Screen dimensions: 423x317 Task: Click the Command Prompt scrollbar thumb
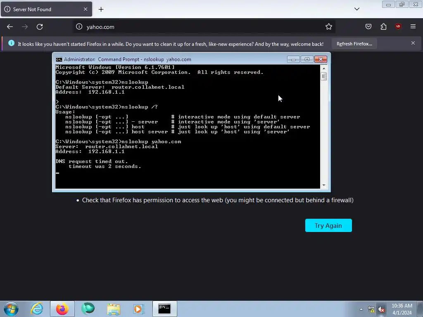324,76
